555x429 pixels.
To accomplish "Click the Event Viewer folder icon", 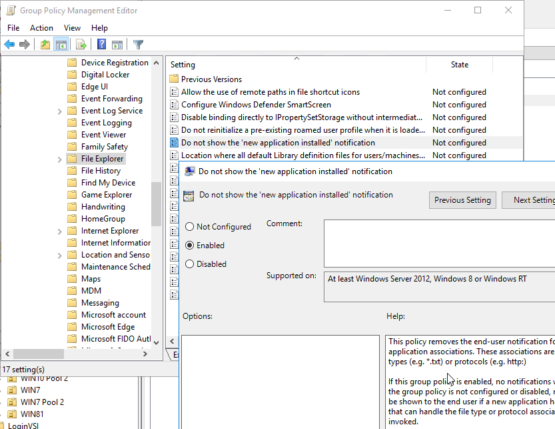I will tap(72, 135).
